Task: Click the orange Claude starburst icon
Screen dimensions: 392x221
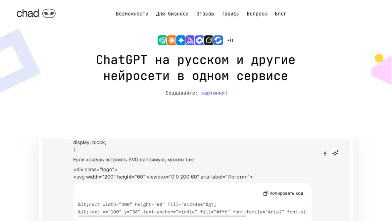Action: [x=171, y=40]
